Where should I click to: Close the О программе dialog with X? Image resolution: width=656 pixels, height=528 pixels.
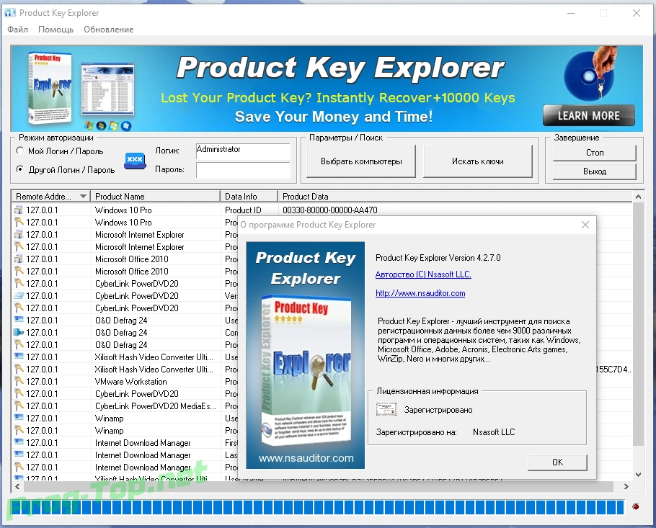(585, 225)
